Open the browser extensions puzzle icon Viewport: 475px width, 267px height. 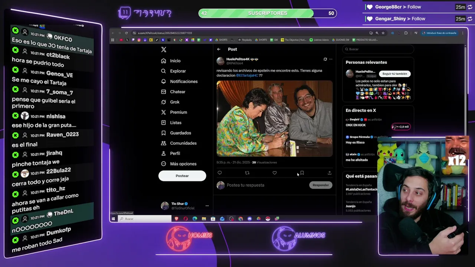406,33
